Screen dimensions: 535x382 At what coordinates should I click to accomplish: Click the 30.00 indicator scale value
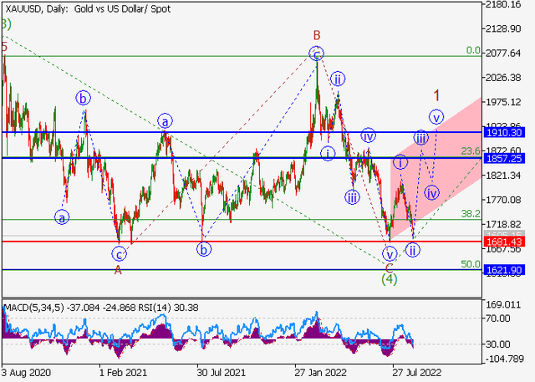[x=498, y=344]
